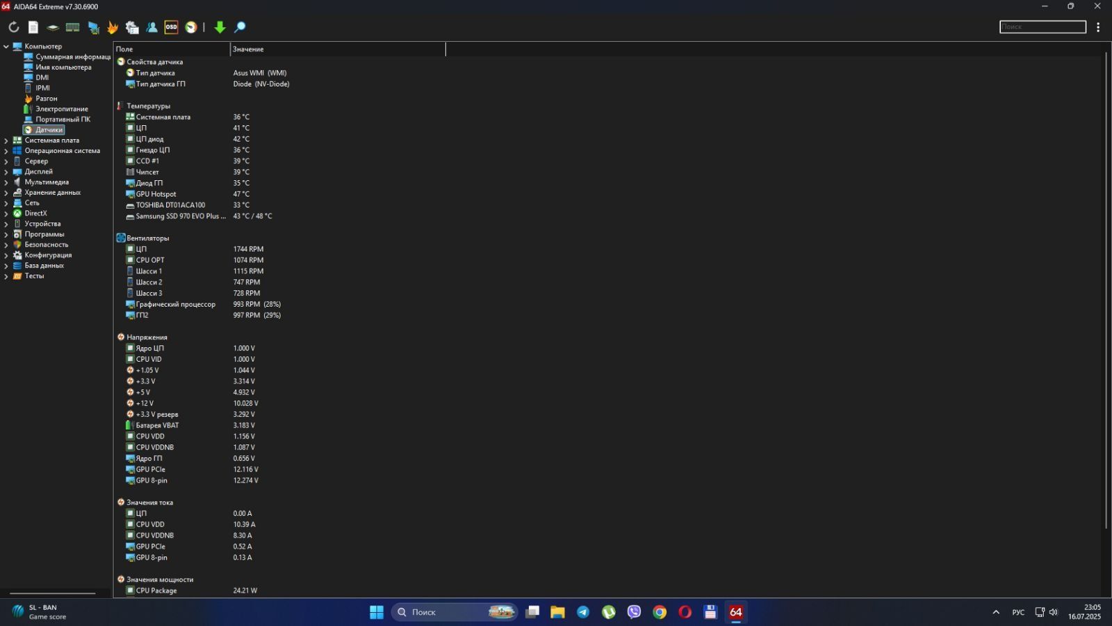1112x626 pixels.
Task: Open Opera browser from the taskbar
Action: pos(685,612)
